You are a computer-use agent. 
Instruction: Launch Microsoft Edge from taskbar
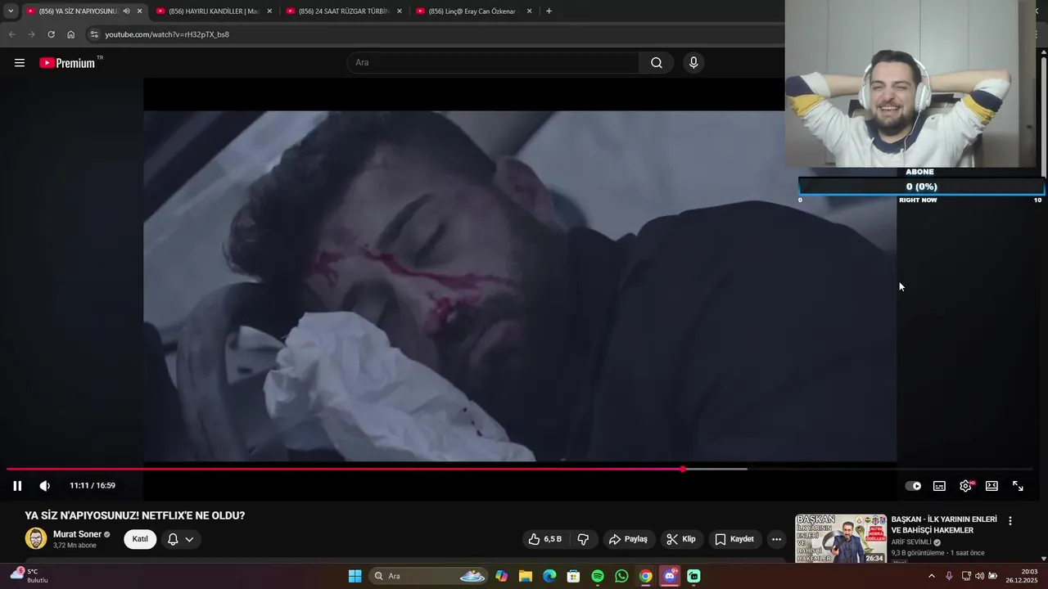tap(549, 576)
